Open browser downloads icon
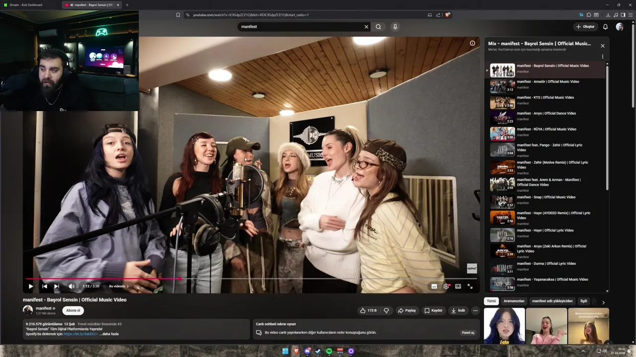Screen dimensions: 636x357 point(608,15)
